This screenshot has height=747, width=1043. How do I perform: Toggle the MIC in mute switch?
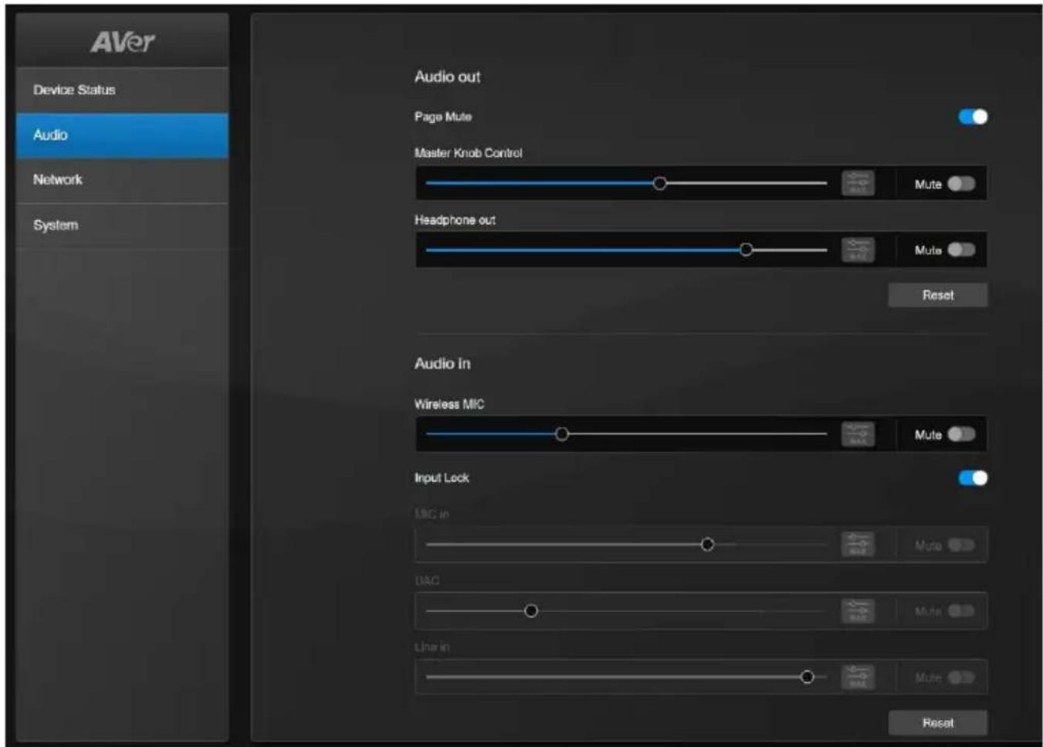(961, 545)
